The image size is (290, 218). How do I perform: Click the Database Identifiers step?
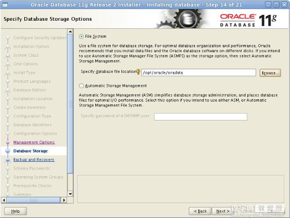[x=32, y=125]
